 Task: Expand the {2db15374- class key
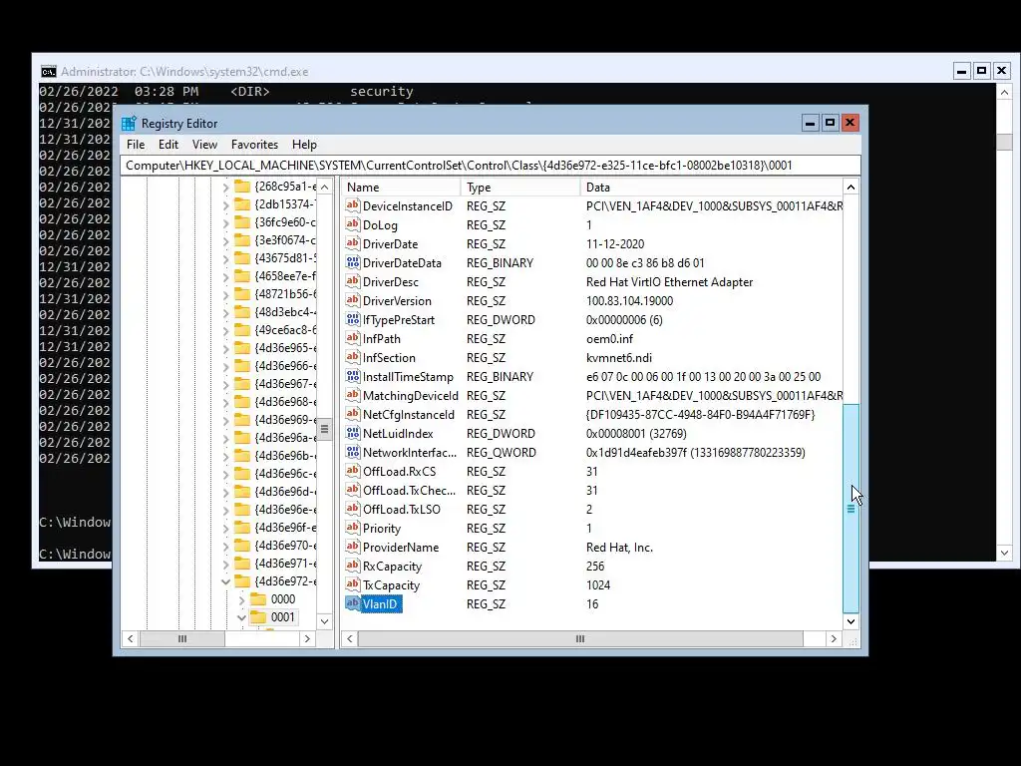(x=225, y=205)
